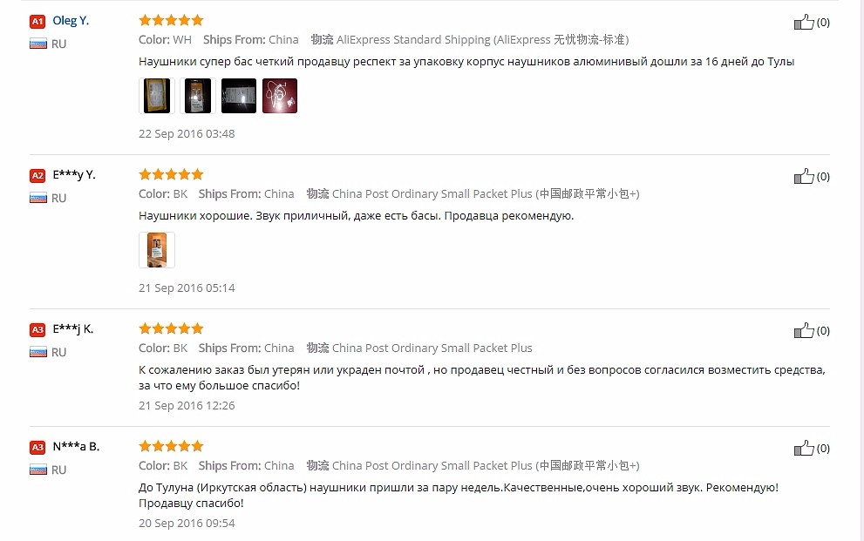The height and width of the screenshot is (541, 864).
Task: Open Oleg Y.'s profile link
Action: point(71,20)
